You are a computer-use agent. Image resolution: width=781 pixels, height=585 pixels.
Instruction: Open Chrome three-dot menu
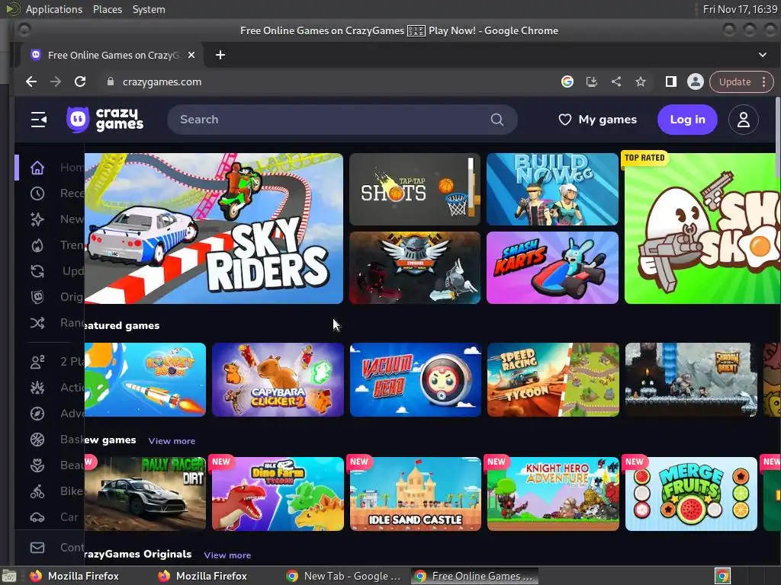point(763,82)
